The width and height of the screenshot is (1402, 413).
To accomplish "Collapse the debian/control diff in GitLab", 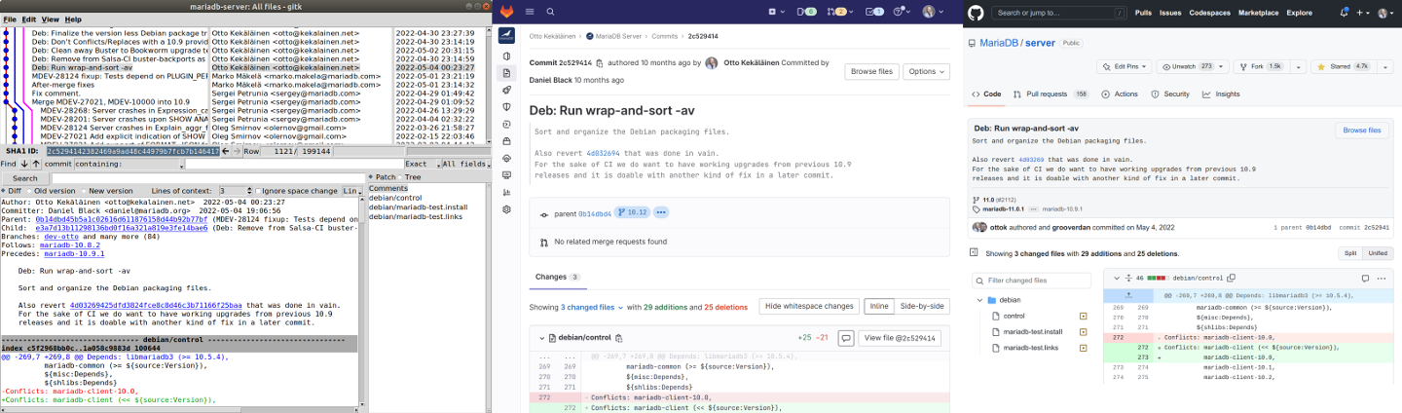I will click(541, 338).
